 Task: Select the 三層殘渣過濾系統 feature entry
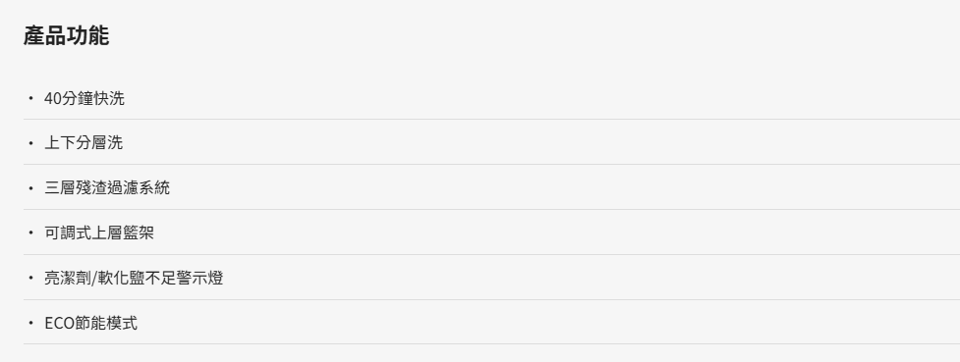coord(107,187)
